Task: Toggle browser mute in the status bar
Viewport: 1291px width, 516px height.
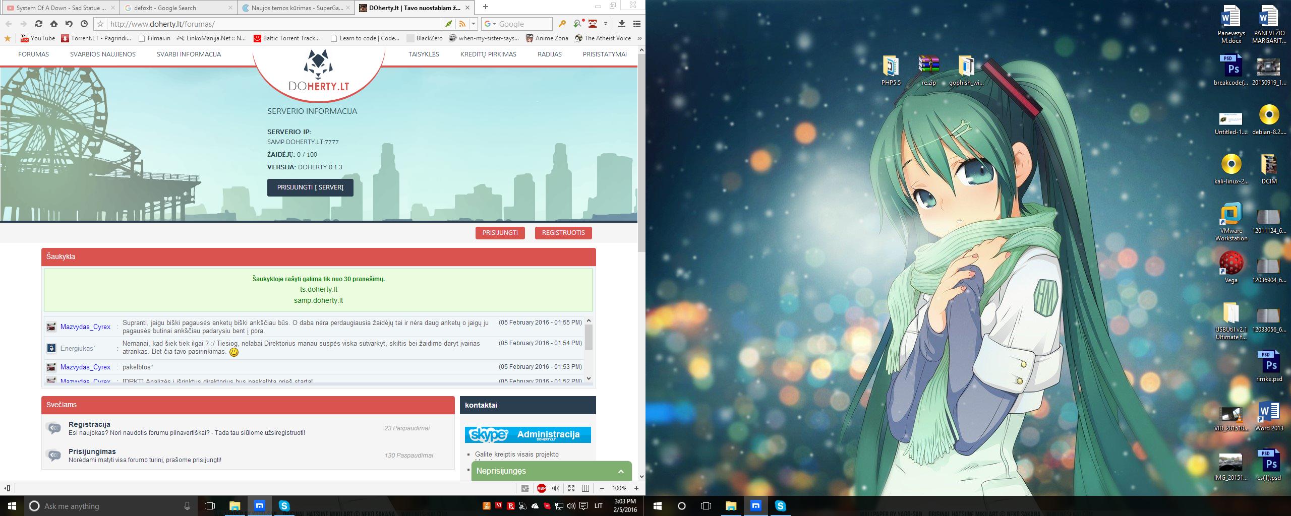Action: pyautogui.click(x=556, y=488)
